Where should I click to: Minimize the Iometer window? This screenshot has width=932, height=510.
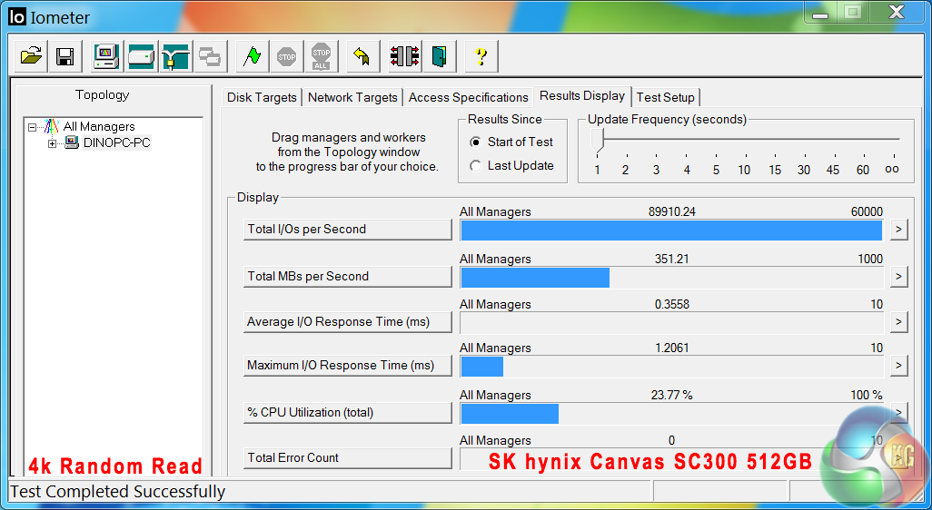click(x=820, y=13)
